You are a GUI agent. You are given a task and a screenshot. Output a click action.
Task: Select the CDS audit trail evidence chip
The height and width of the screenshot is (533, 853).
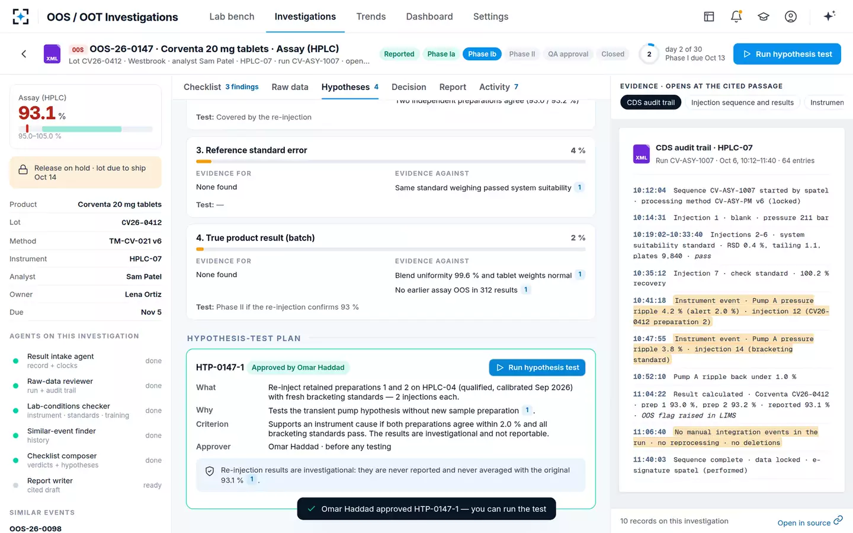point(650,102)
